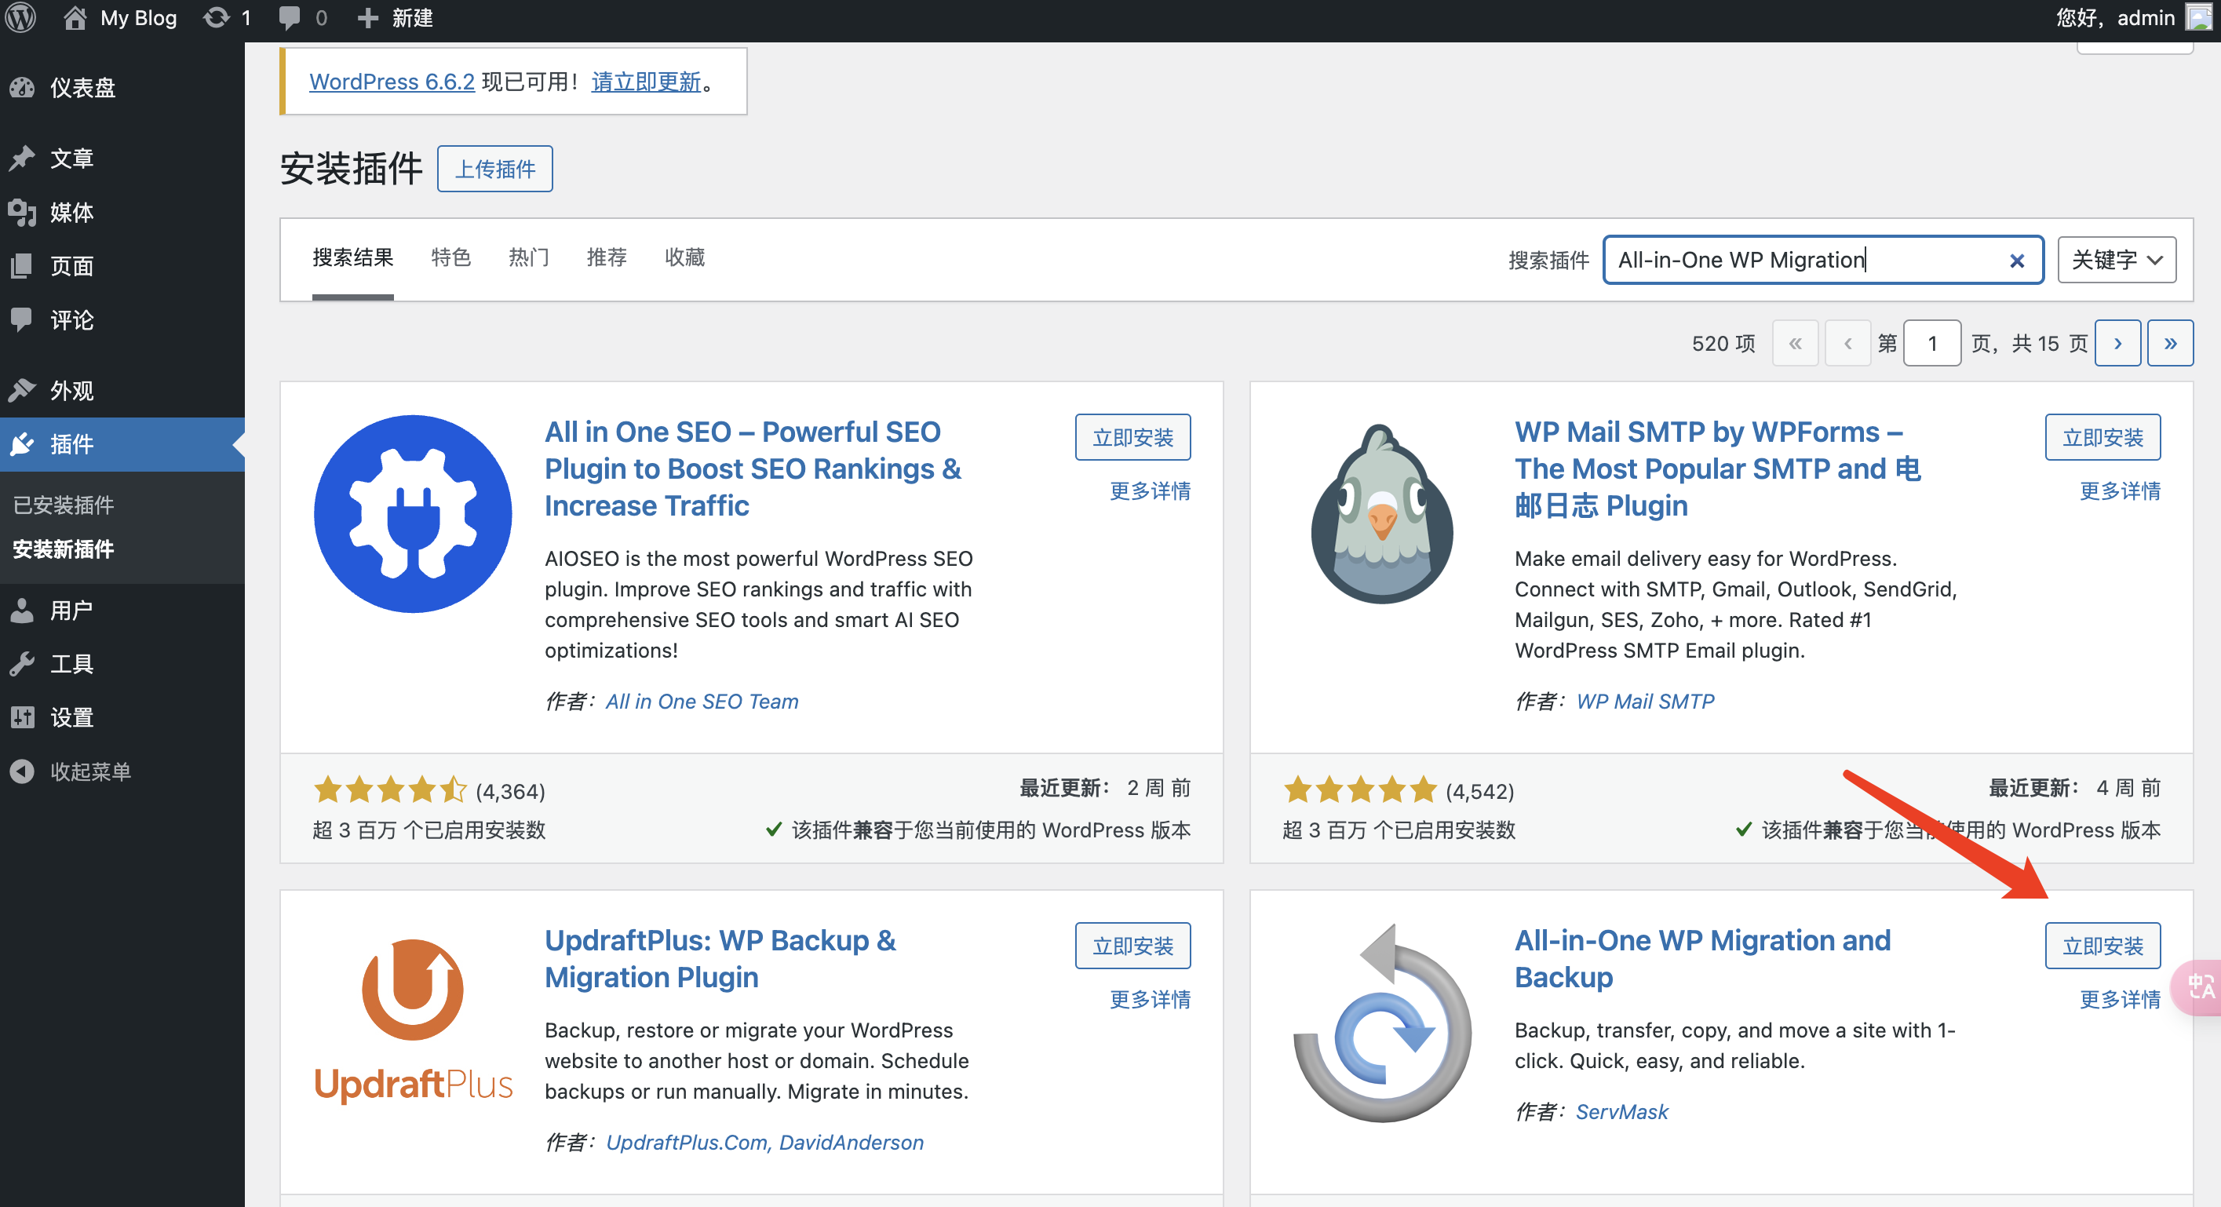Focus the plugin search input
This screenshot has height=1207, width=2221.
click(x=1822, y=260)
